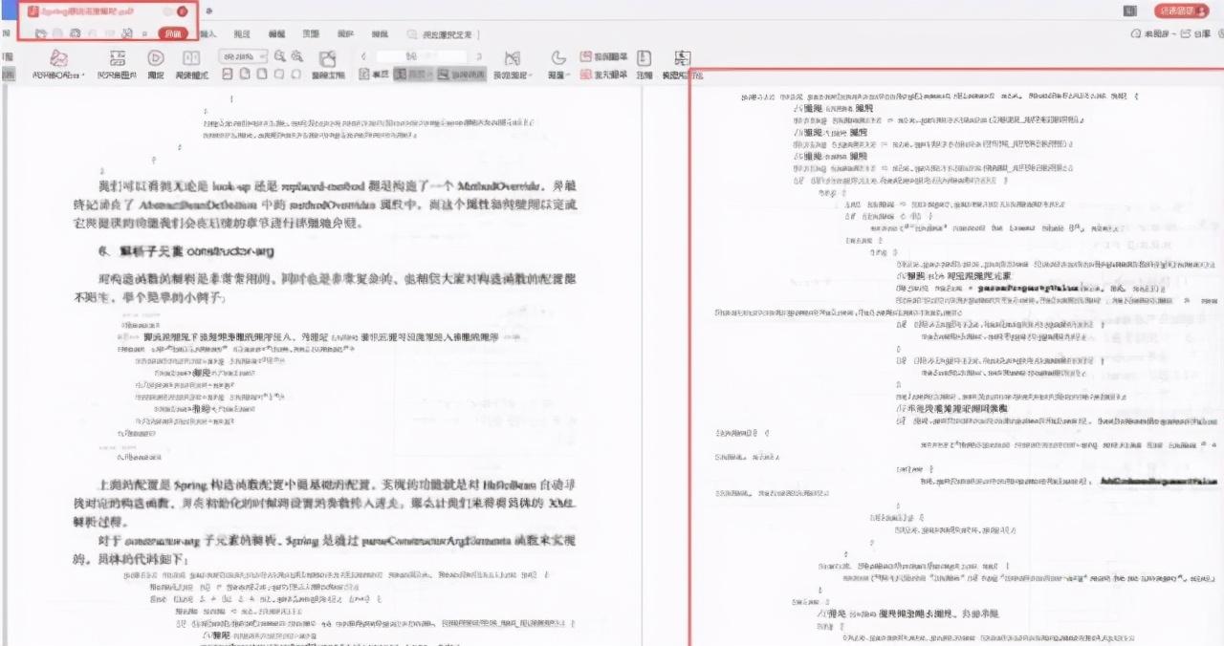
Task: Click the moon background icon
Action: pyautogui.click(x=557, y=57)
